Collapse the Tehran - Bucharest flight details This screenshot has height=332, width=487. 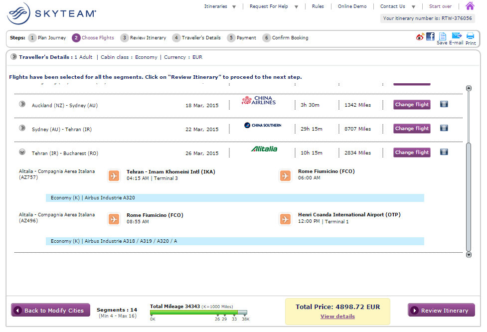(x=22, y=152)
